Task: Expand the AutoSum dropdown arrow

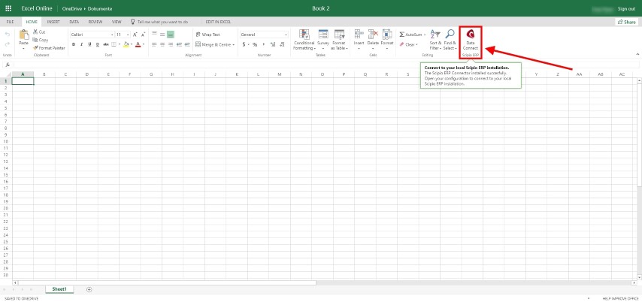Action: [x=424, y=35]
